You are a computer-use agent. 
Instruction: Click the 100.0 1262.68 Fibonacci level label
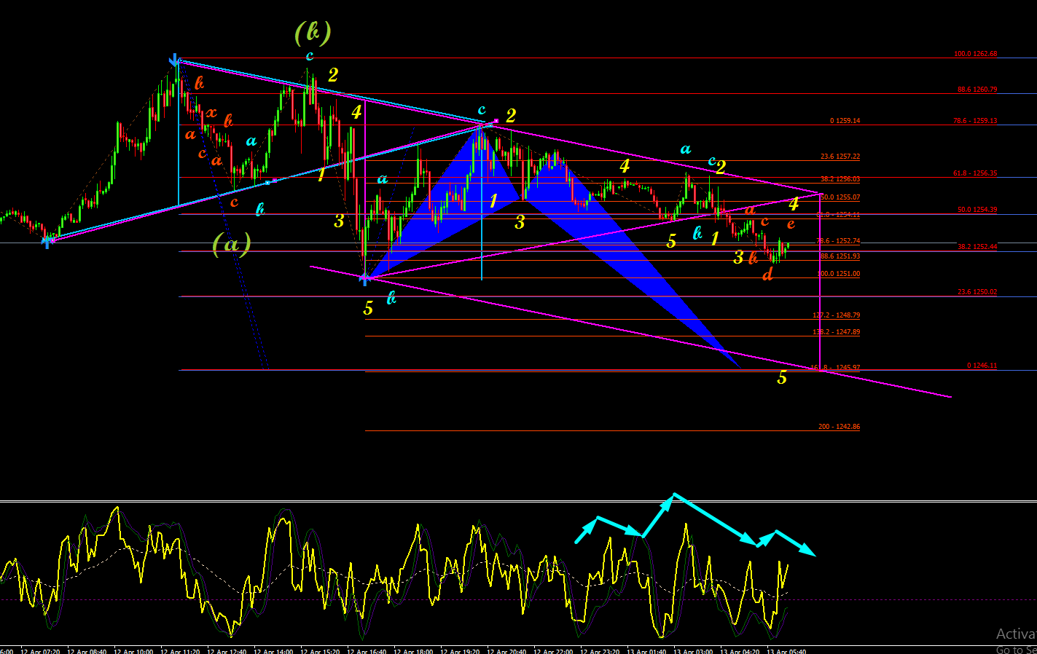976,54
